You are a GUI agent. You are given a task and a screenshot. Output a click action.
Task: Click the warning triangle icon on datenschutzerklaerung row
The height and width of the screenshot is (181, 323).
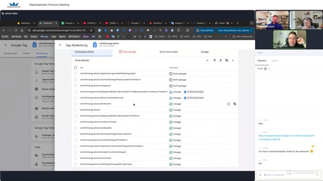coord(170,98)
